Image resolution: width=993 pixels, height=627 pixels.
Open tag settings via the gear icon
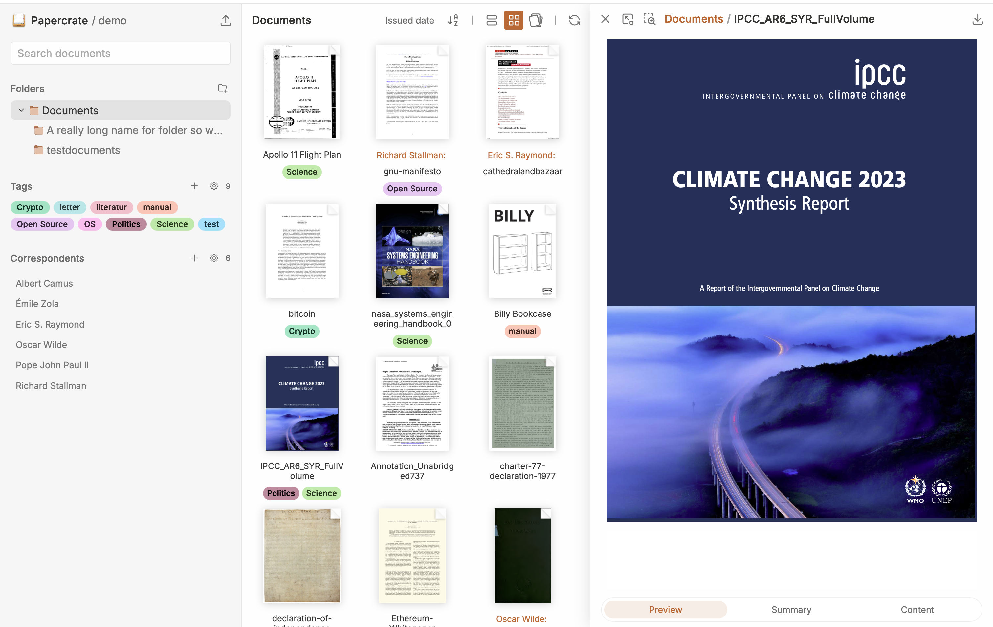pyautogui.click(x=214, y=185)
